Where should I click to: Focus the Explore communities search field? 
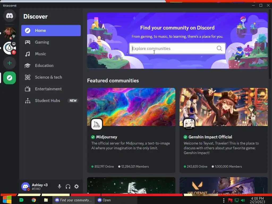click(x=177, y=48)
